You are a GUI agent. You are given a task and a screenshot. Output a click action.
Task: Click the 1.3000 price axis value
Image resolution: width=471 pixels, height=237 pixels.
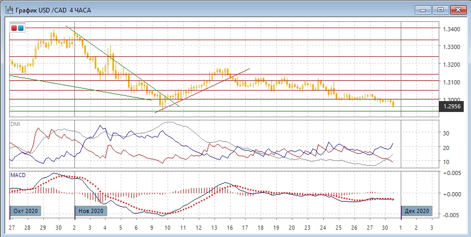click(451, 99)
